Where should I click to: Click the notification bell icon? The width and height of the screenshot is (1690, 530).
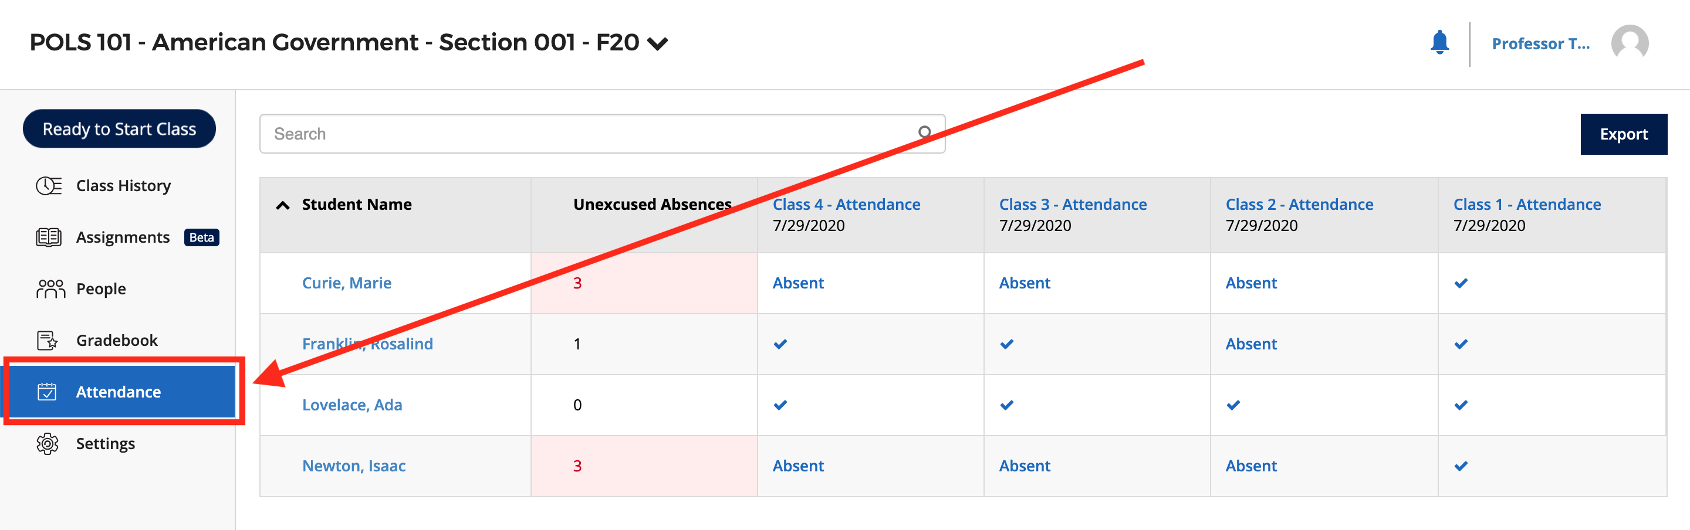coord(1439,42)
